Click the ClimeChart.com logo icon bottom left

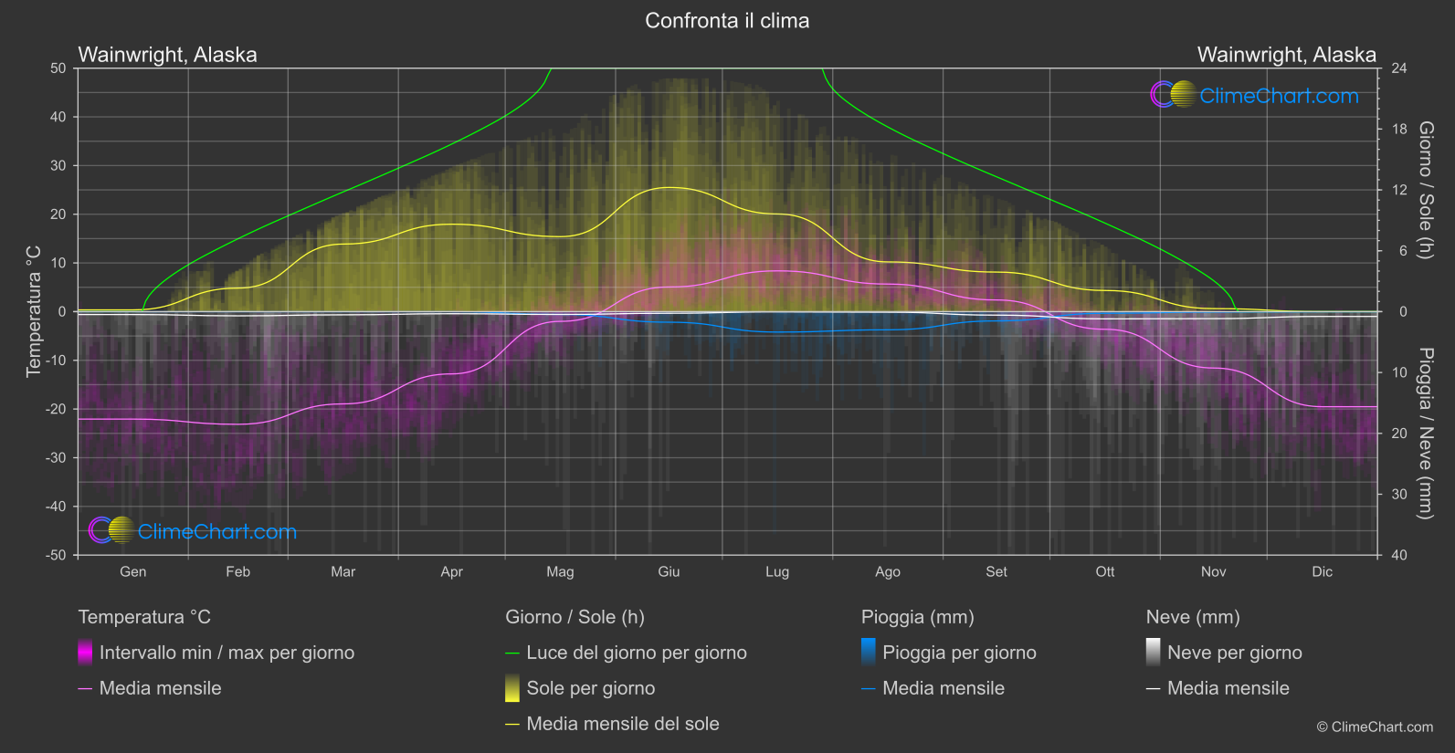tap(112, 530)
